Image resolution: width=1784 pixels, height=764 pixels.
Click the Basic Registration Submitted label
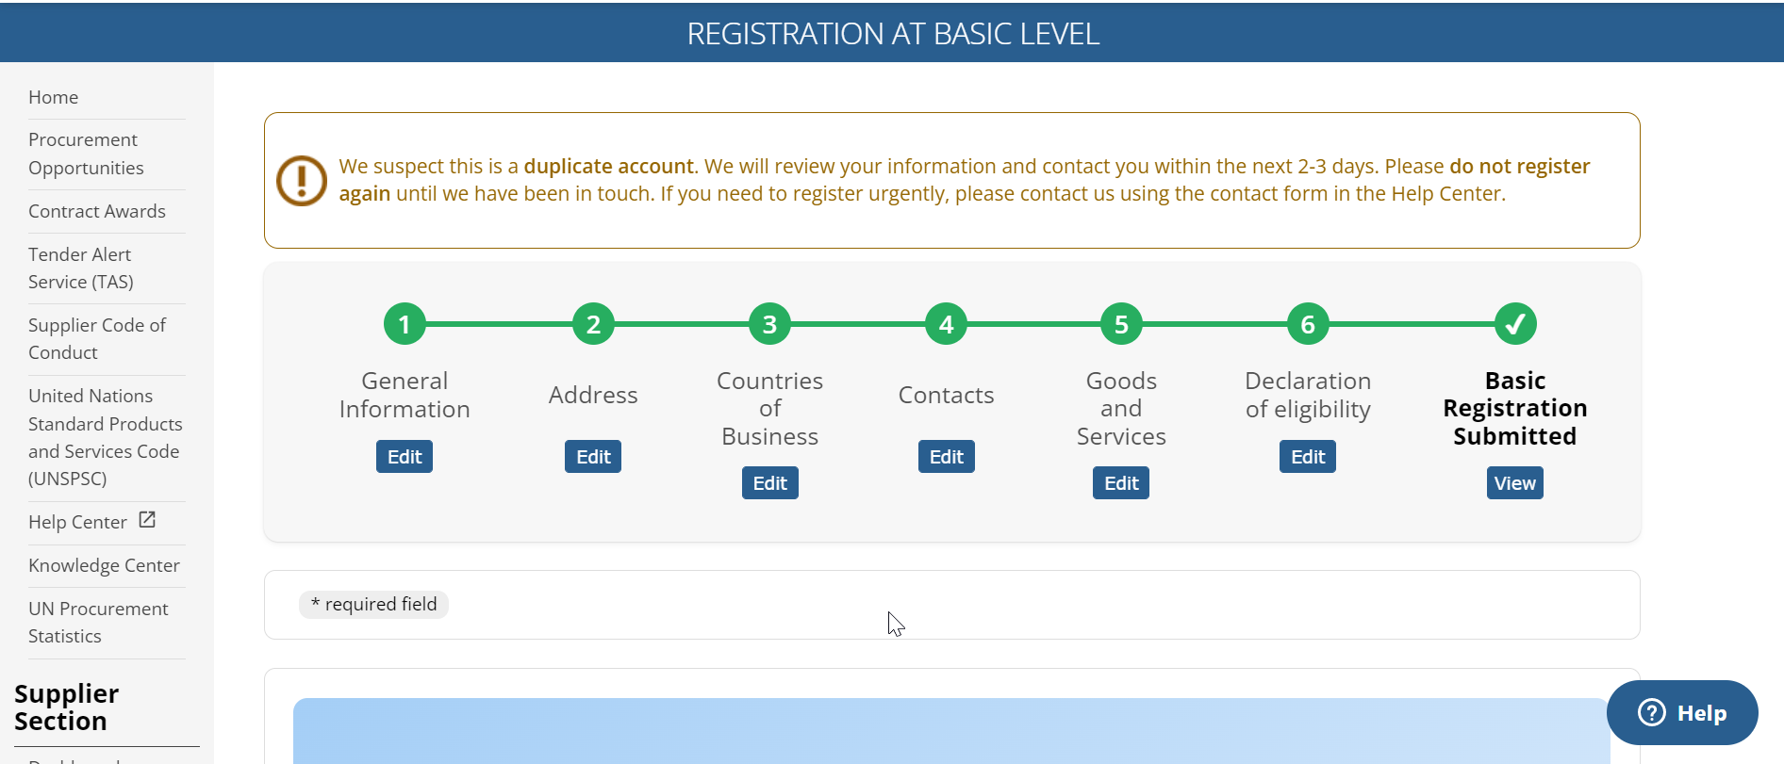coord(1515,408)
